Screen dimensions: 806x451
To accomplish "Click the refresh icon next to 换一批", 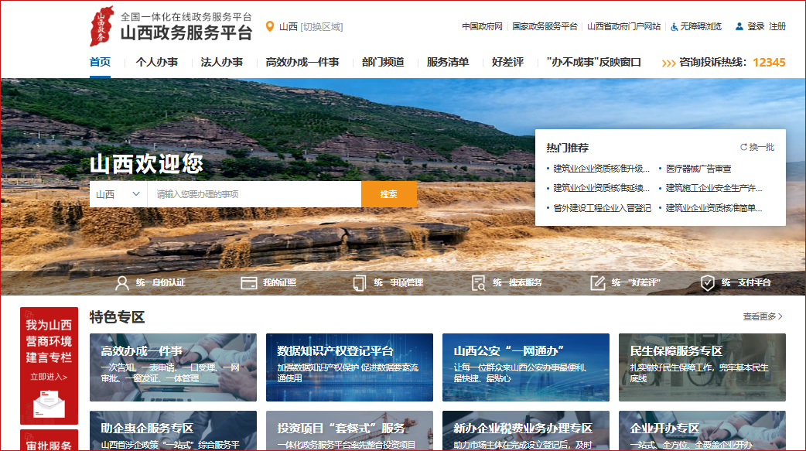I will coord(743,147).
